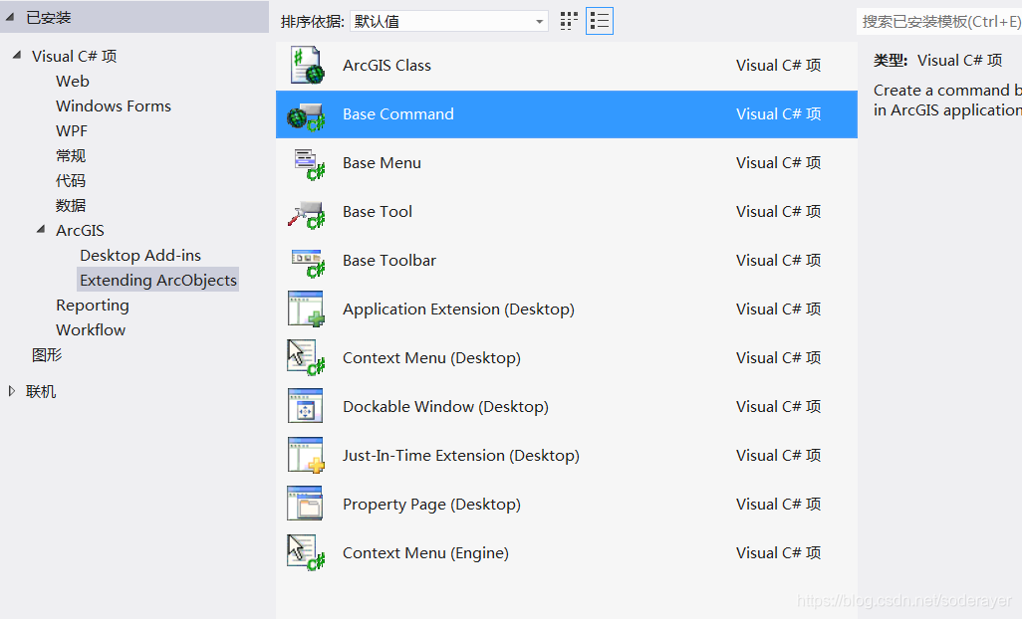The height and width of the screenshot is (619, 1022).
Task: Click the search installed templates box
Action: [939, 21]
